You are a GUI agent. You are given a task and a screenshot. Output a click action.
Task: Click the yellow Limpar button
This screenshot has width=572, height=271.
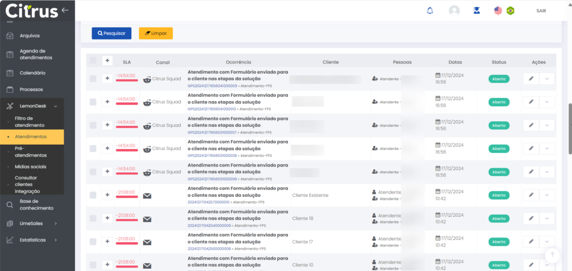156,34
